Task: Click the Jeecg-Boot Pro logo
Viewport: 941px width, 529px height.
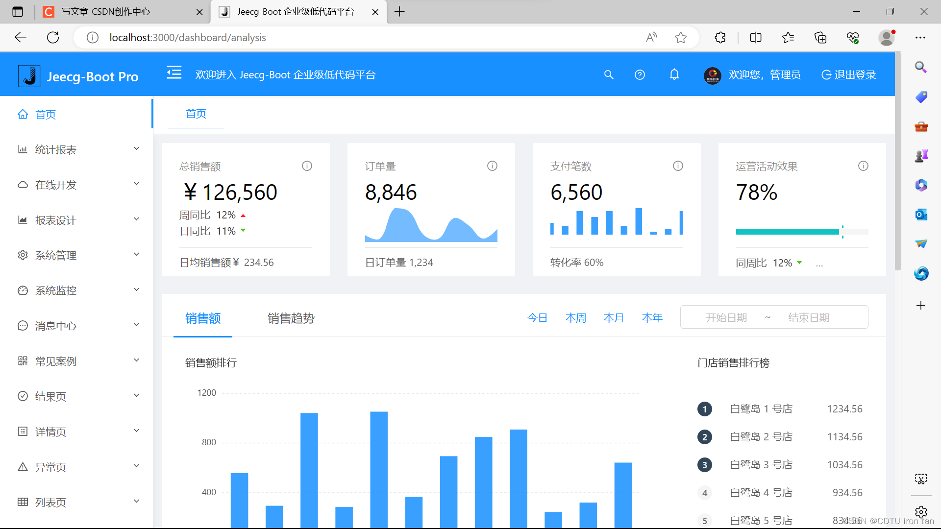Action: (x=78, y=76)
